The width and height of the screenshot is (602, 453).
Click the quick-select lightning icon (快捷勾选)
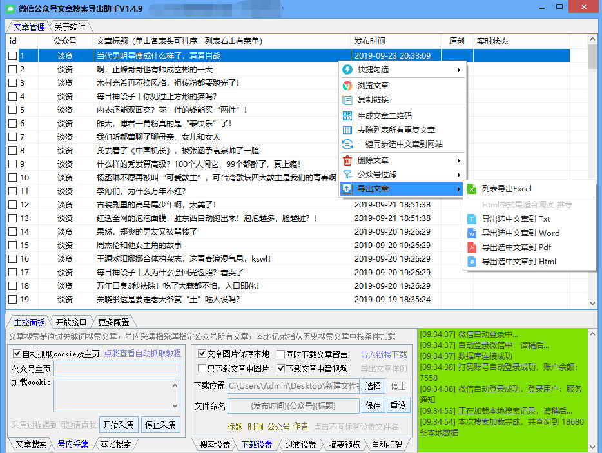(347, 70)
